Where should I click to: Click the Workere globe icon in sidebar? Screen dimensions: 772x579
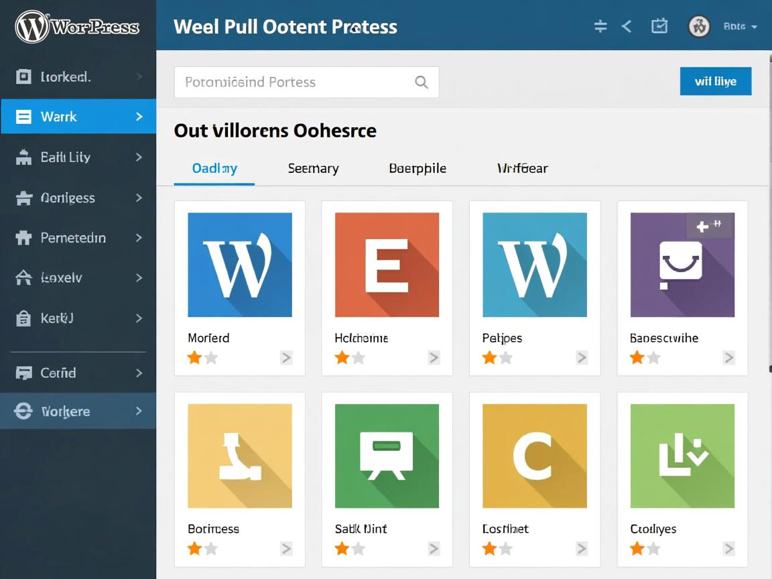(x=23, y=411)
